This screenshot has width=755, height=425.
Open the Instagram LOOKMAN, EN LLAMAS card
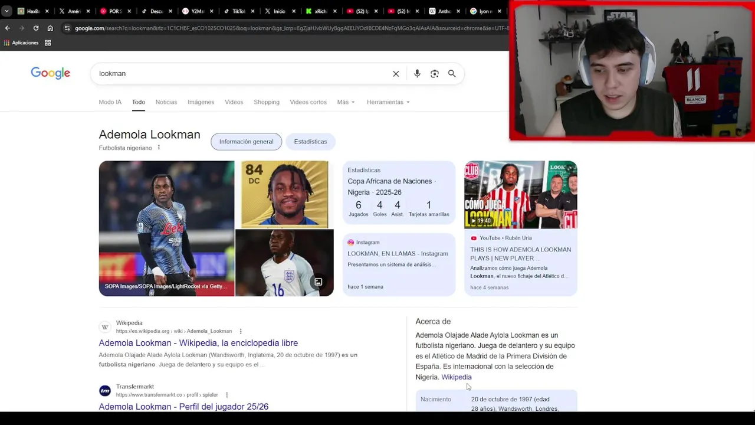point(399,264)
